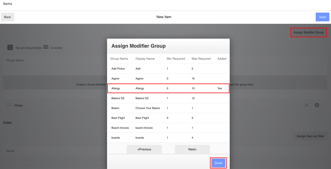Save the new item

tap(322, 17)
